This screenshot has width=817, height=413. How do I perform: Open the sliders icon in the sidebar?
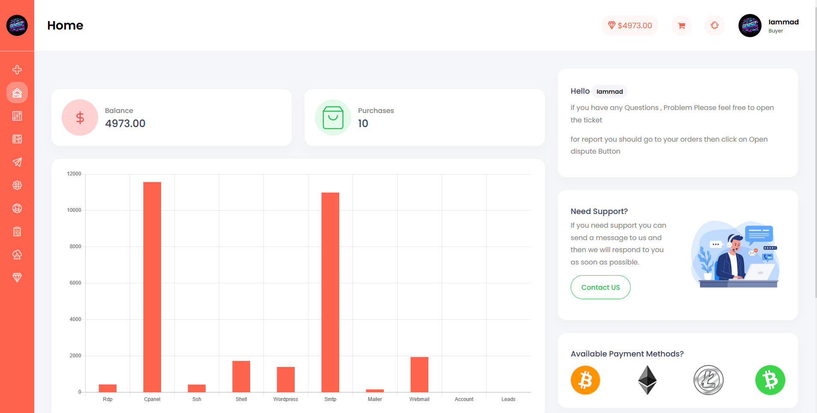point(17,116)
